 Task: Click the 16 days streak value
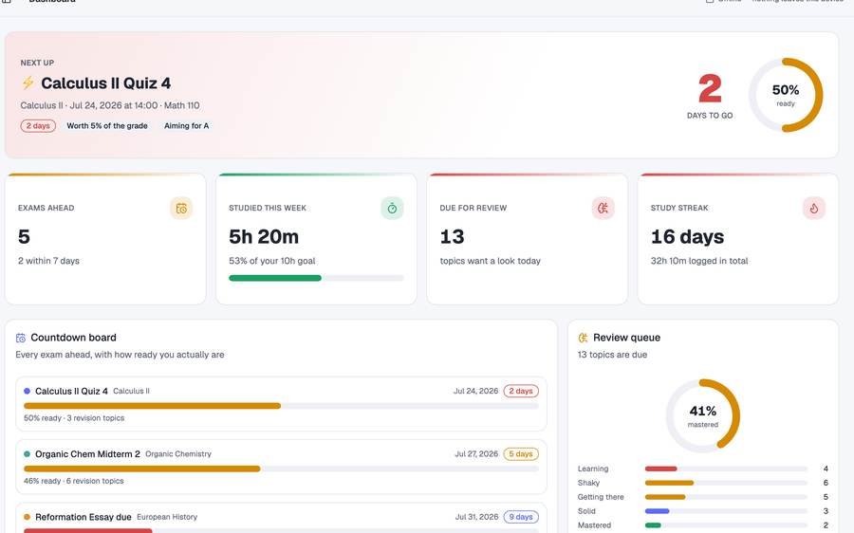tap(687, 237)
